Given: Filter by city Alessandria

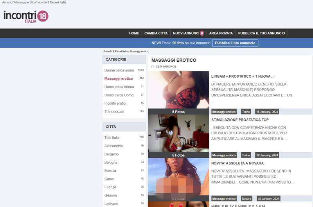Looking at the screenshot, I should 113,146.
